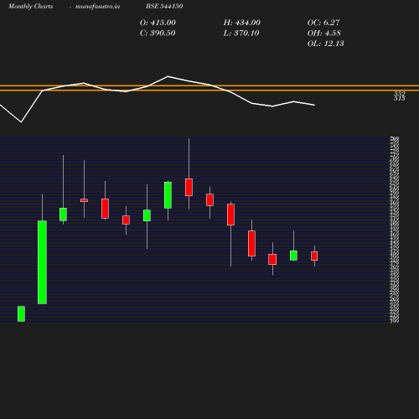This screenshot has width=419, height=419.
Task: Click the low price 'L: 370.10'
Action: click(241, 33)
